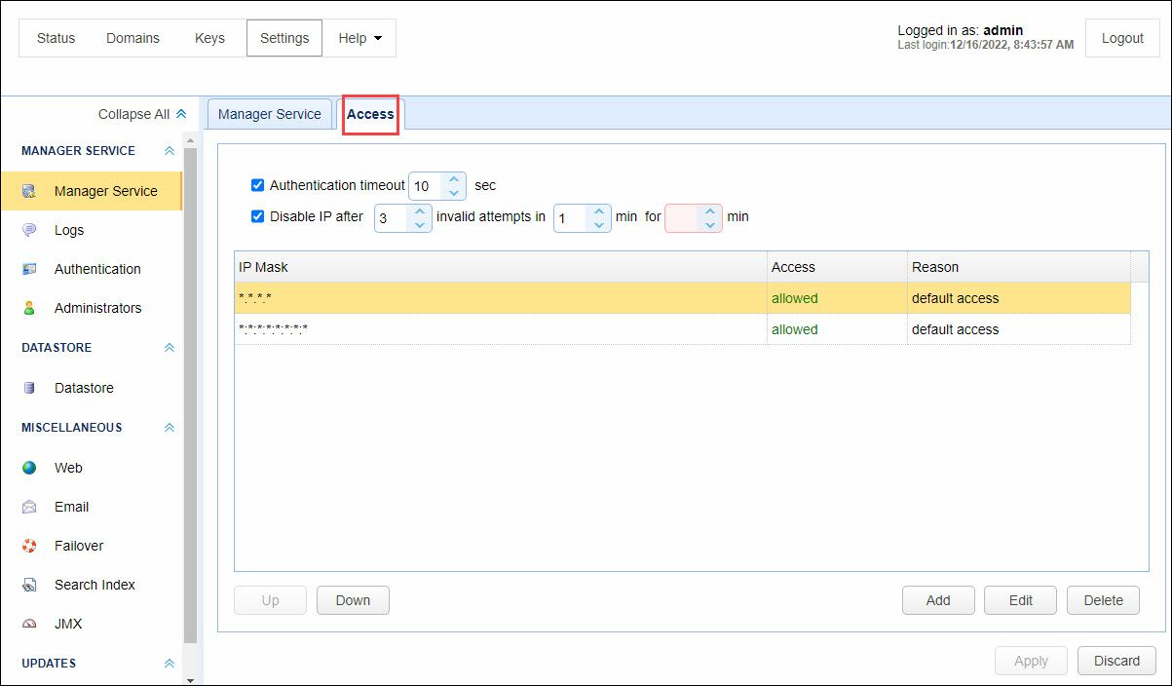Click the Administrators user icon
1172x686 pixels.
29,308
